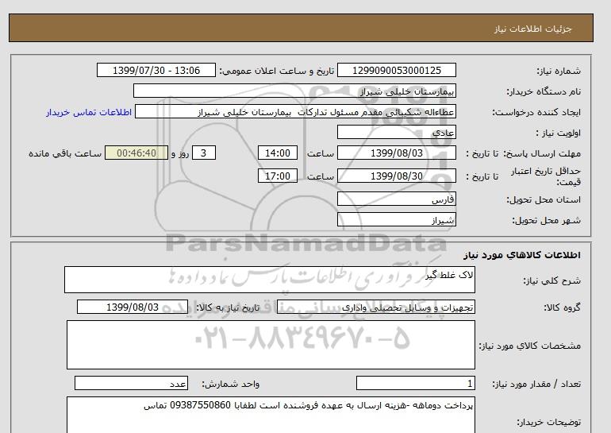
Task: Click label توضیحات خریدار
Action: click(x=548, y=422)
